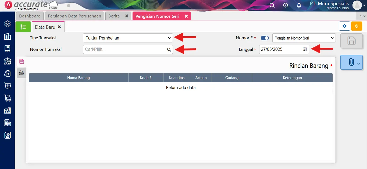
Task: Select the Rp price tag sidebar icon
Action: pos(7,73)
